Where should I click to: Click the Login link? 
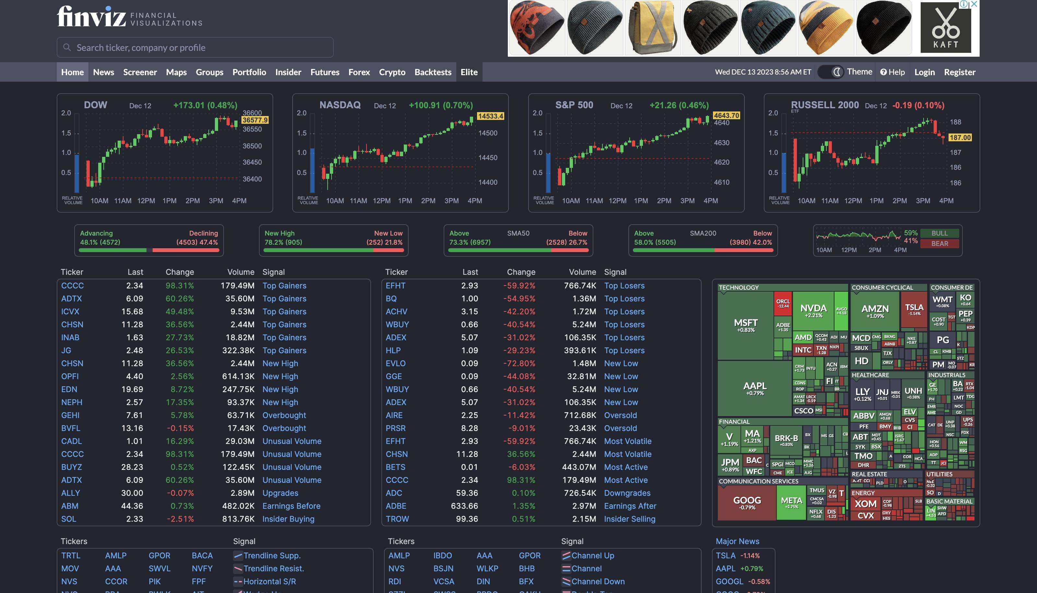coord(925,72)
